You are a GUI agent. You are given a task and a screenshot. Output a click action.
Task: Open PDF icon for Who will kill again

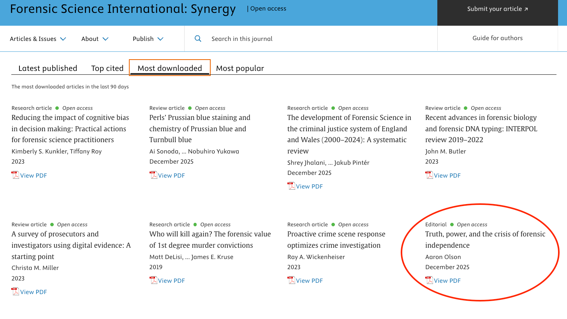[153, 280]
